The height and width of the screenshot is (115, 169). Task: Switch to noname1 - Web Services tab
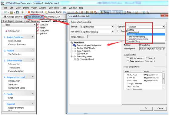(27, 21)
